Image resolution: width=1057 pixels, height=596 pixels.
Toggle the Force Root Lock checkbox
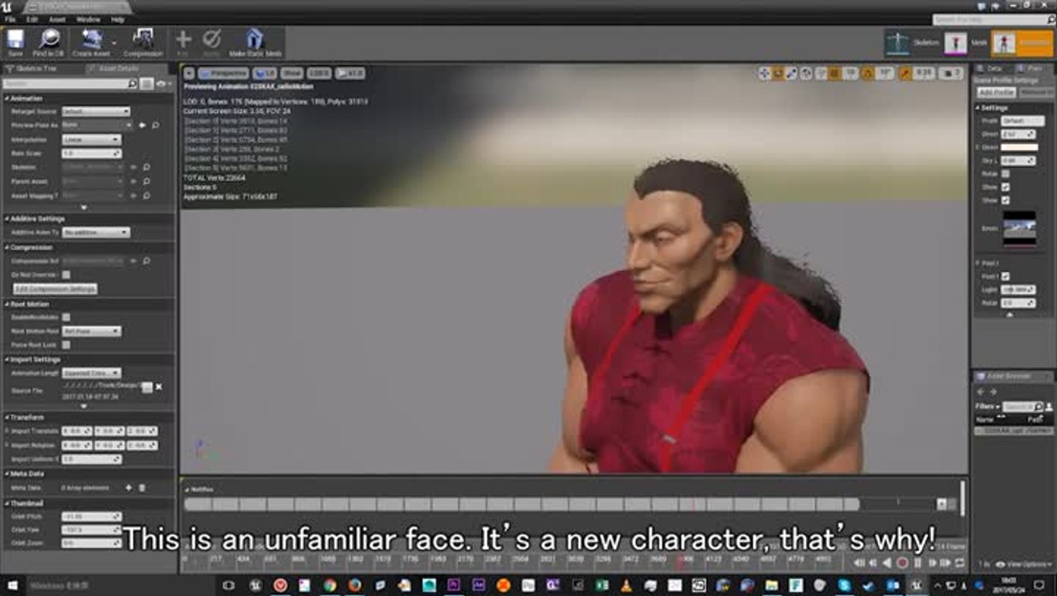coord(66,344)
